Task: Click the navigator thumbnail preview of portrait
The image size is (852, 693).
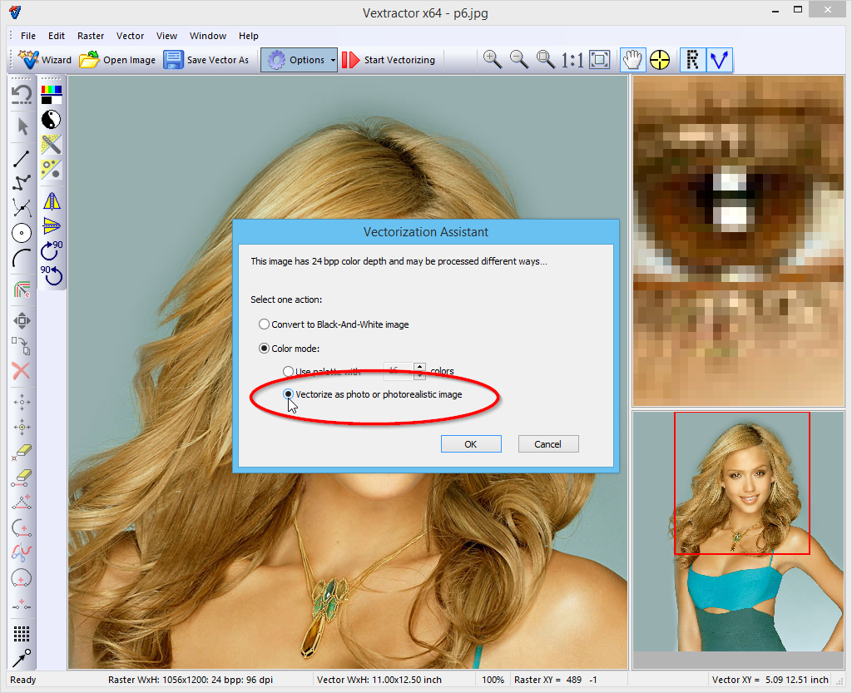Action: [741, 532]
